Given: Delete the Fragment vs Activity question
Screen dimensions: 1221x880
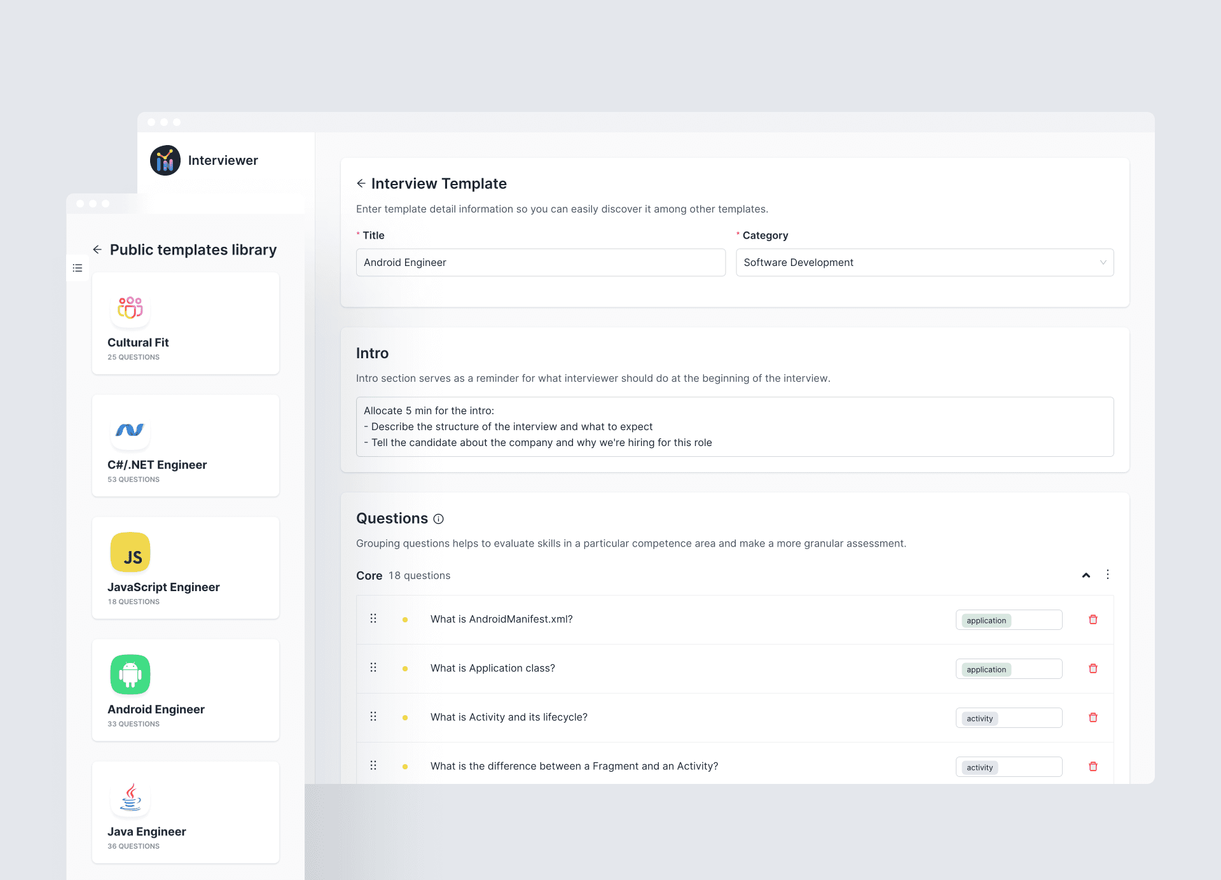Looking at the screenshot, I should click(1093, 767).
